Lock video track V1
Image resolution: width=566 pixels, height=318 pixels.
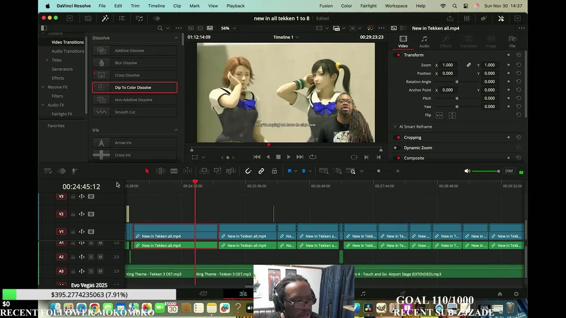[x=73, y=232]
